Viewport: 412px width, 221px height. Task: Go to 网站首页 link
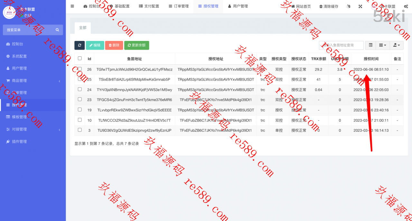tap(301, 6)
